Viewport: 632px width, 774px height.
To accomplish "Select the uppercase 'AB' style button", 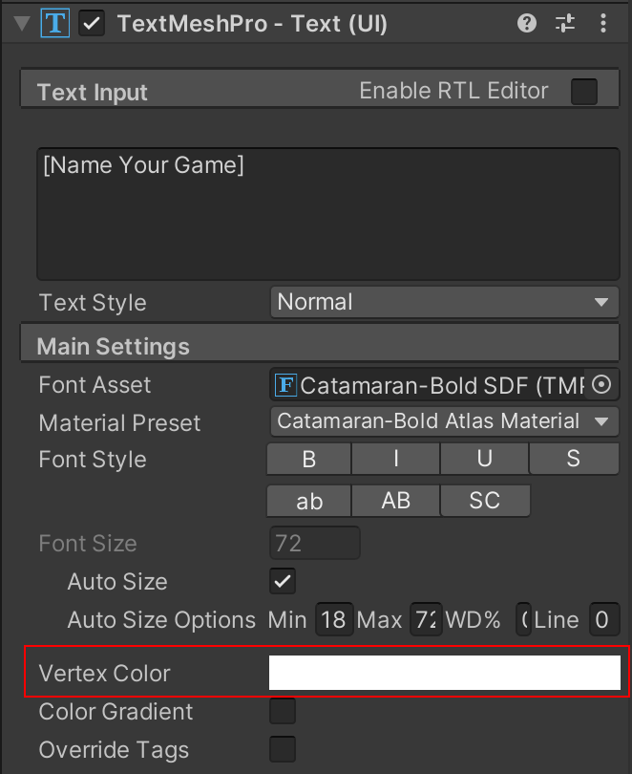I will (x=396, y=502).
